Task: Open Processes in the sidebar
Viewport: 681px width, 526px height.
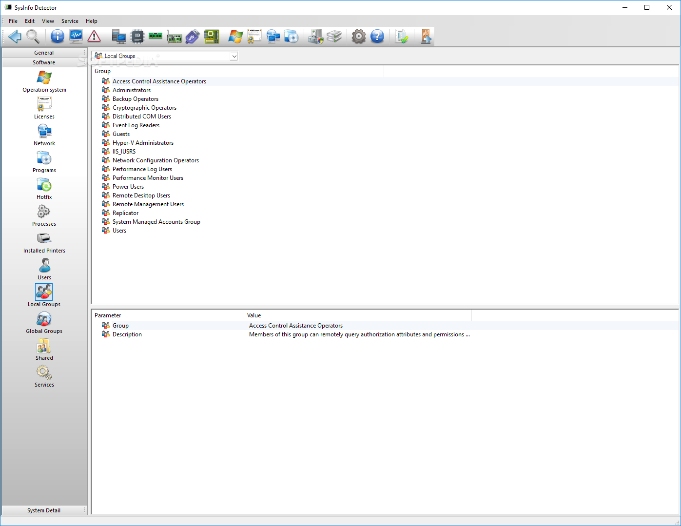Action: (44, 215)
